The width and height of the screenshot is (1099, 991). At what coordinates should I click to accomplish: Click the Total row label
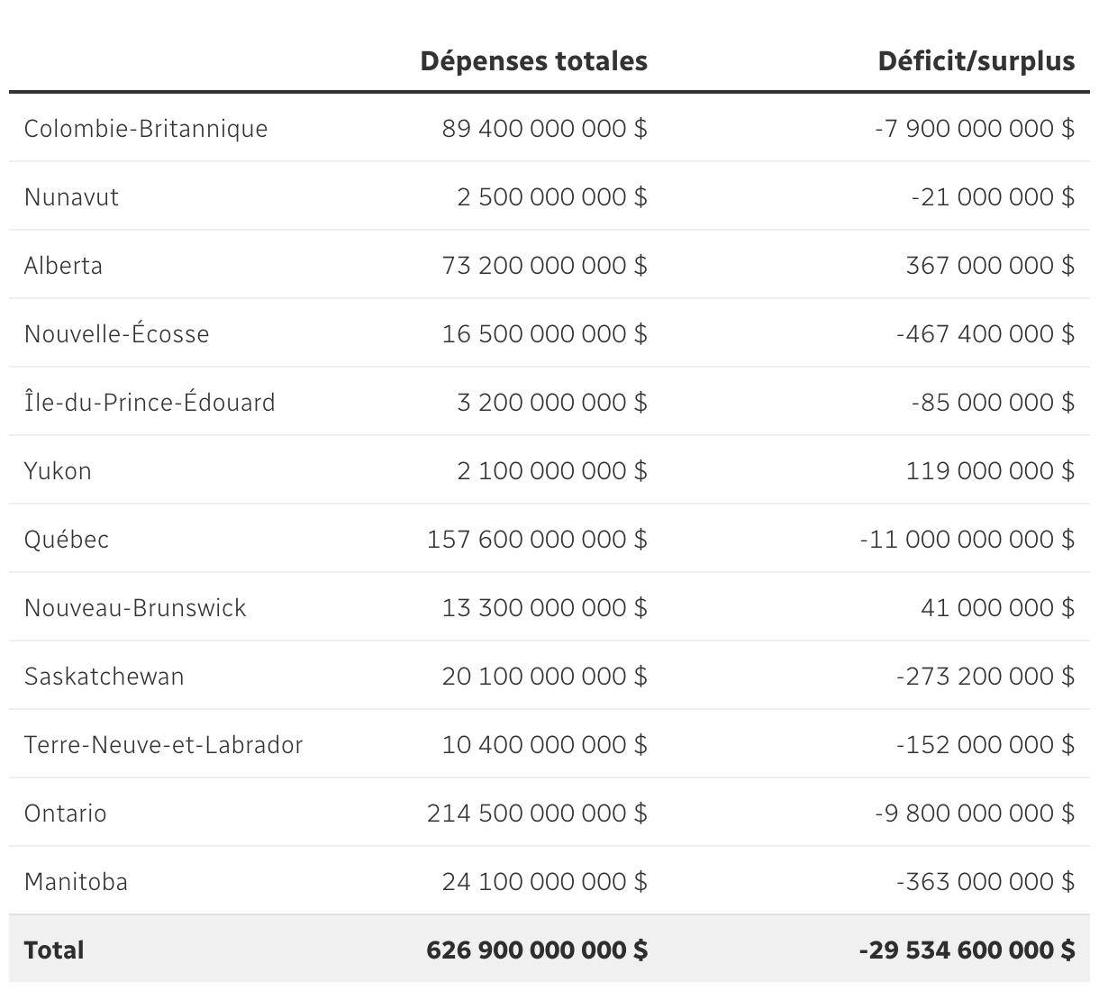54,950
